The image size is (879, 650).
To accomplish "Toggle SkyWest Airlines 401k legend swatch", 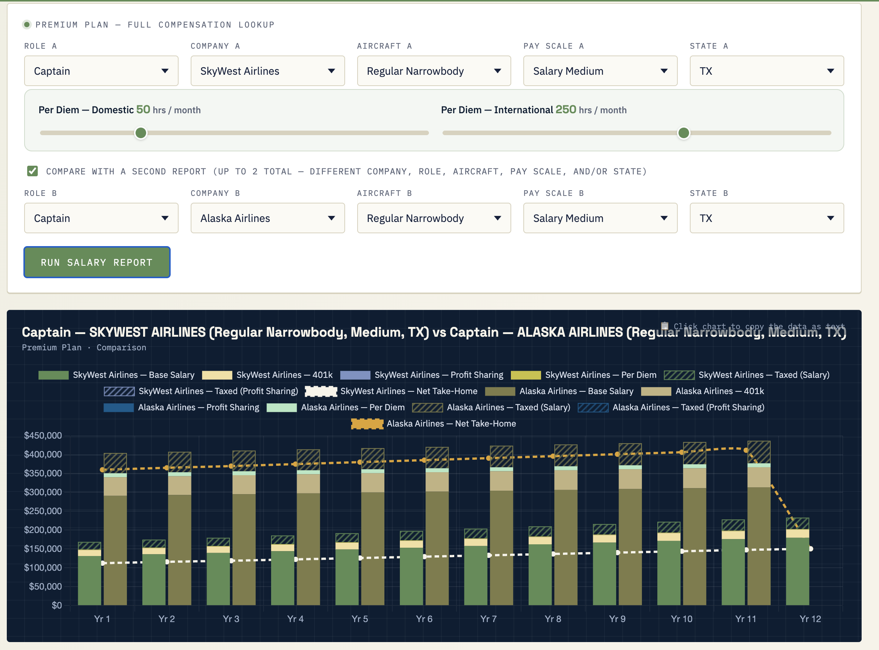I will pos(217,375).
